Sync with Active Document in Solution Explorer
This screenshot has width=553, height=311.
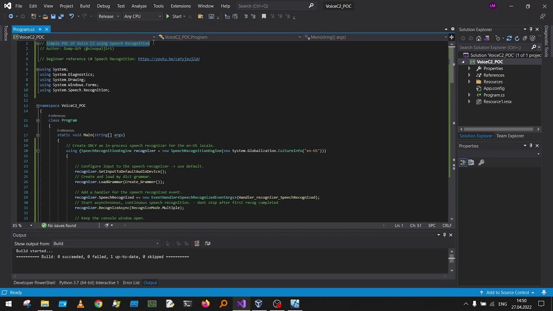509,38
